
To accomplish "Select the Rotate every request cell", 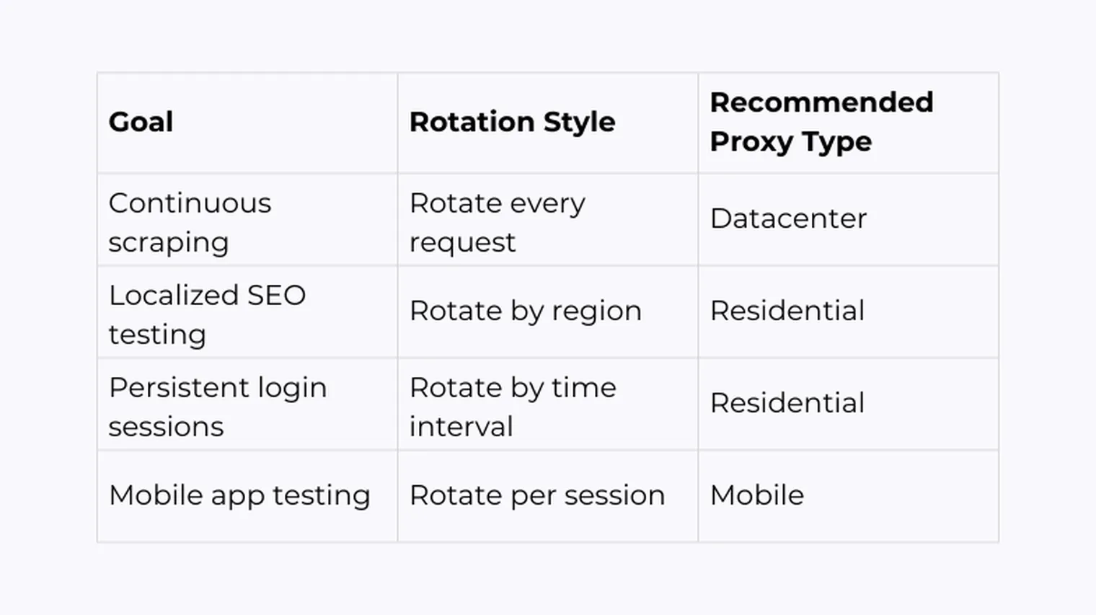I will click(x=547, y=220).
